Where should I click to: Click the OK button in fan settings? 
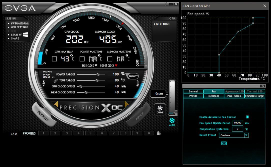pyautogui.click(x=224, y=143)
